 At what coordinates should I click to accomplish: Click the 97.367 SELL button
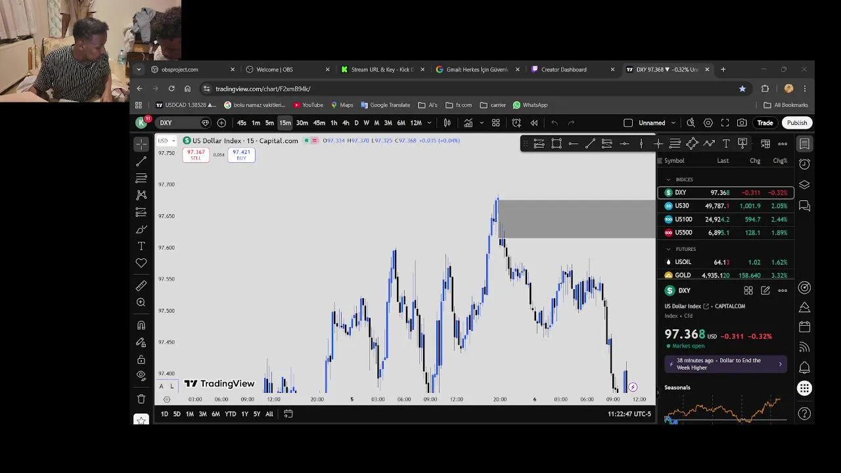point(196,155)
